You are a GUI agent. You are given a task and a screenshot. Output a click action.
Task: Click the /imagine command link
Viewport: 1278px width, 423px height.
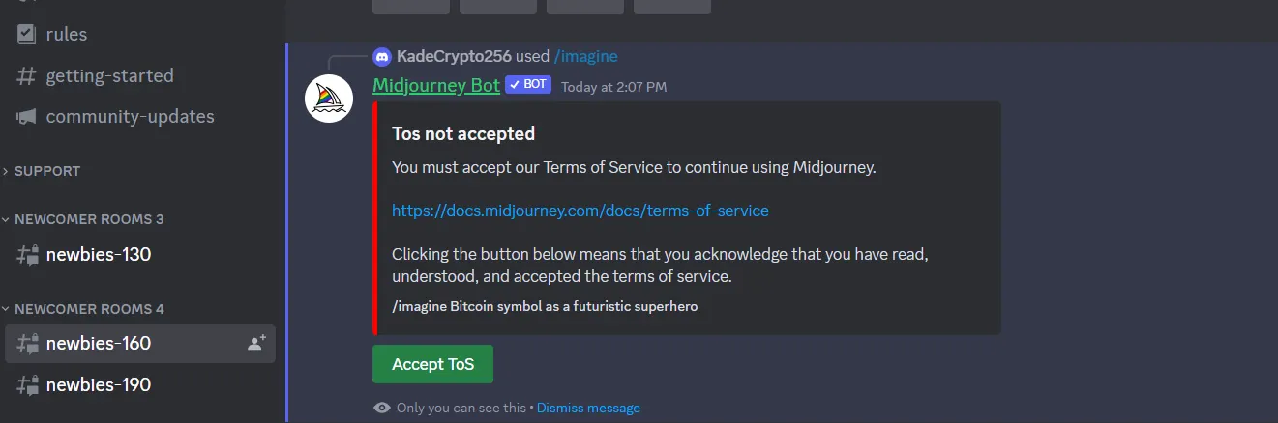coord(585,57)
